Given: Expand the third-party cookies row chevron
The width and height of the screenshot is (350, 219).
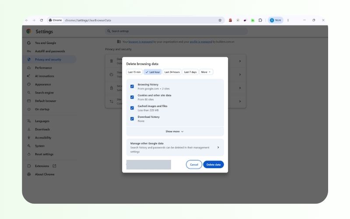Looking at the screenshot, I should tap(240, 74).
